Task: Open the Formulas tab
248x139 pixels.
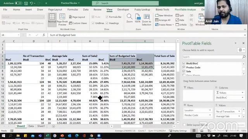Action: click(x=72, y=10)
